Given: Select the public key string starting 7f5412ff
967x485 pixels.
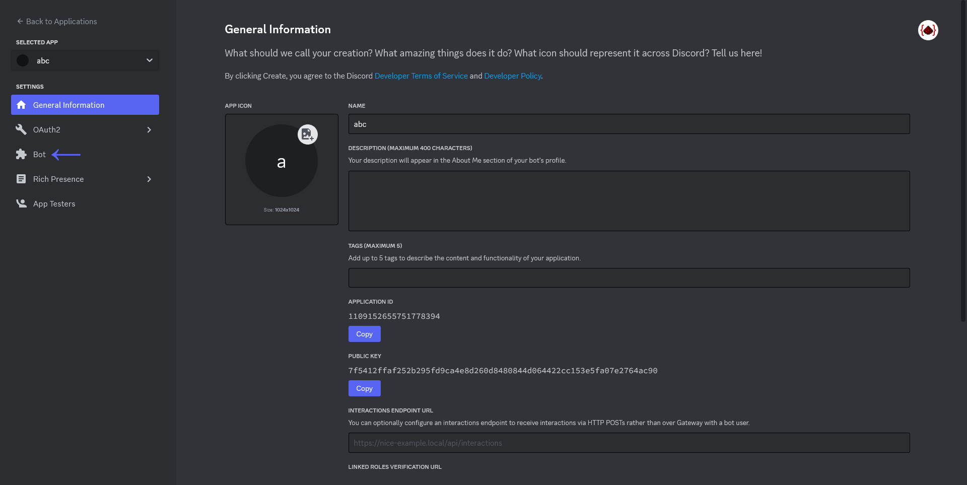Looking at the screenshot, I should 503,371.
